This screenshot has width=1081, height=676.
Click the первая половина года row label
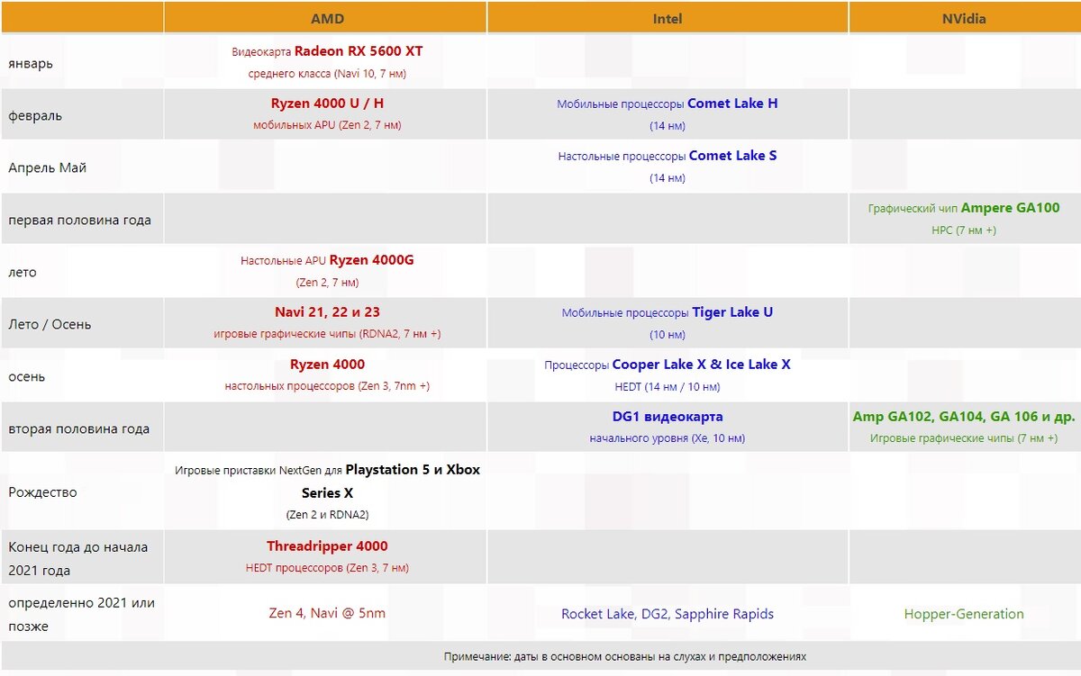tap(79, 220)
